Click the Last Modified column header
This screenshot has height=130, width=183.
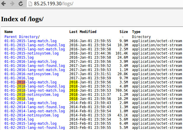pyautogui.click(x=83, y=32)
